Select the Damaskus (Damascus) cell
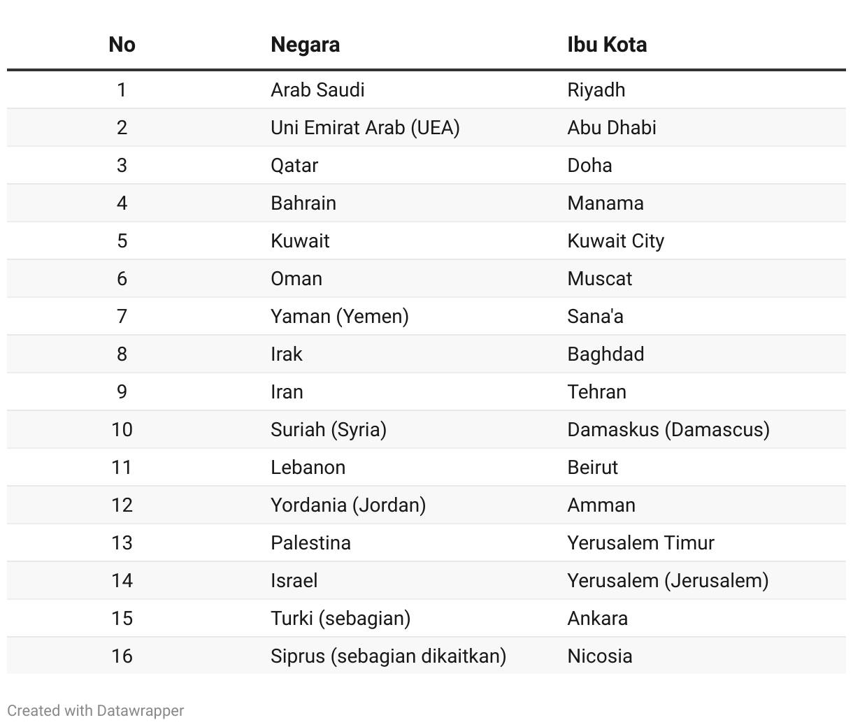This screenshot has height=727, width=853. pos(668,430)
